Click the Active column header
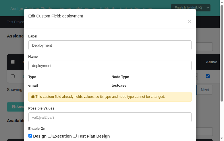 pyautogui.click(x=211, y=62)
